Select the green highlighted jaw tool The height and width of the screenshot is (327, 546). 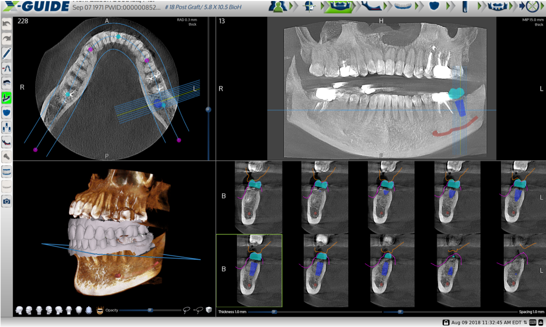pyautogui.click(x=7, y=97)
